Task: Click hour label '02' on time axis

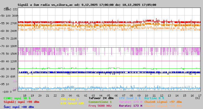Action: tap(86, 96)
